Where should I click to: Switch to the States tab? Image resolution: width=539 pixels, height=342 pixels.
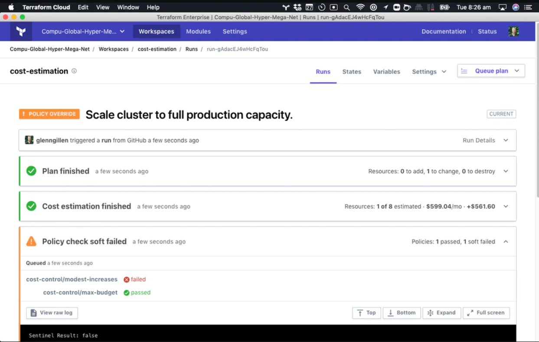coord(352,72)
